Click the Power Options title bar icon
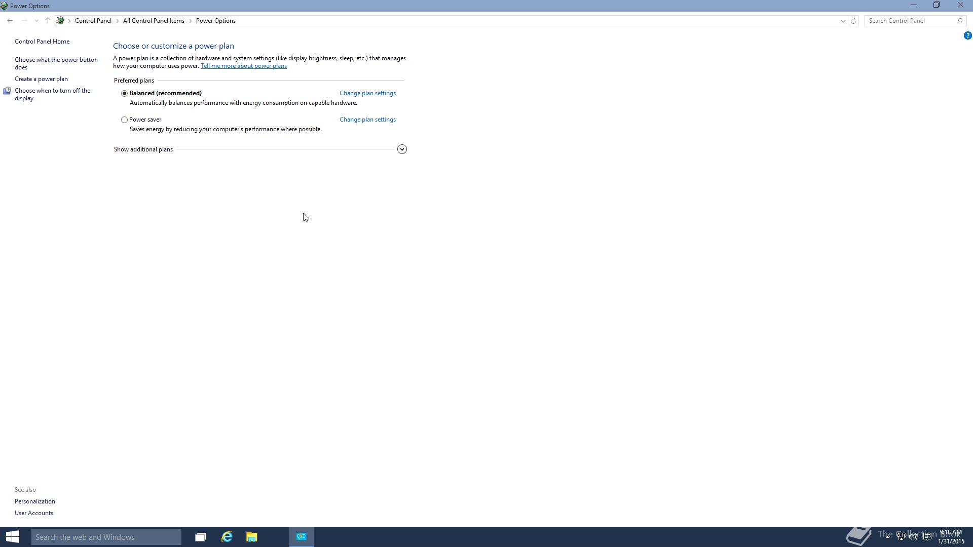 point(4,6)
